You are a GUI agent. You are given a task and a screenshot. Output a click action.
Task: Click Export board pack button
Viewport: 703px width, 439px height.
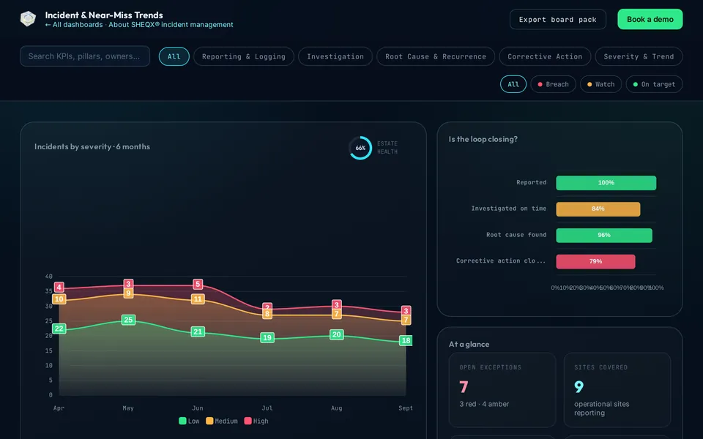558,19
